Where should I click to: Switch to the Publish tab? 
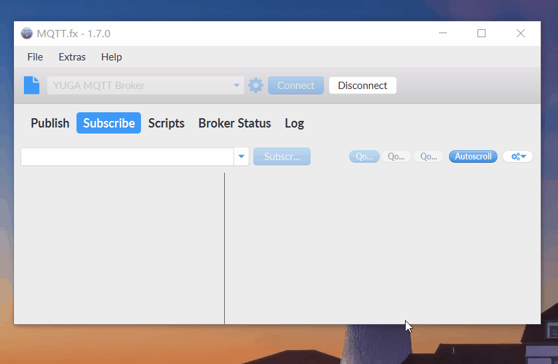click(x=50, y=123)
